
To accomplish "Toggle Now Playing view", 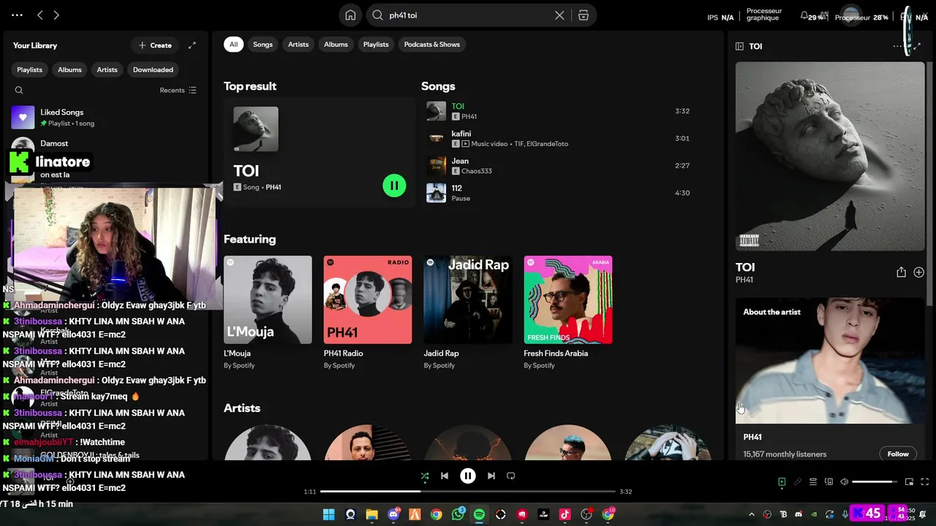I will [782, 482].
